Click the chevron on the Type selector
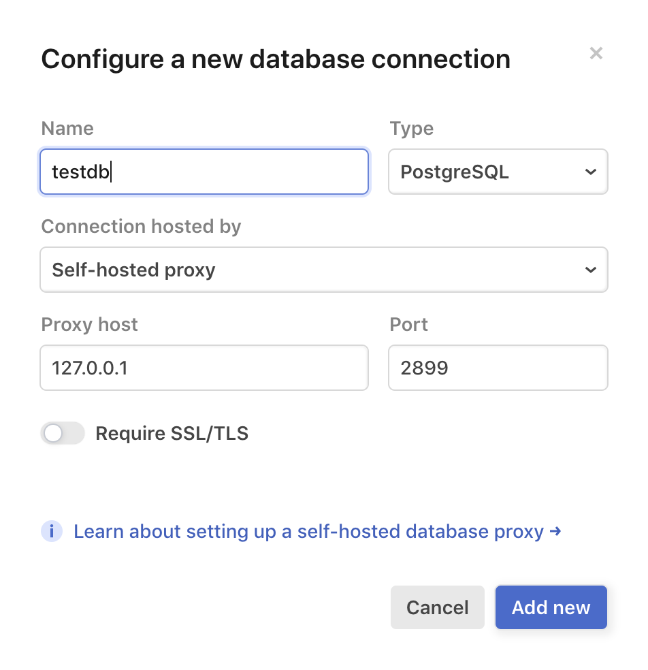Screen dimensions: 648x670 [591, 172]
